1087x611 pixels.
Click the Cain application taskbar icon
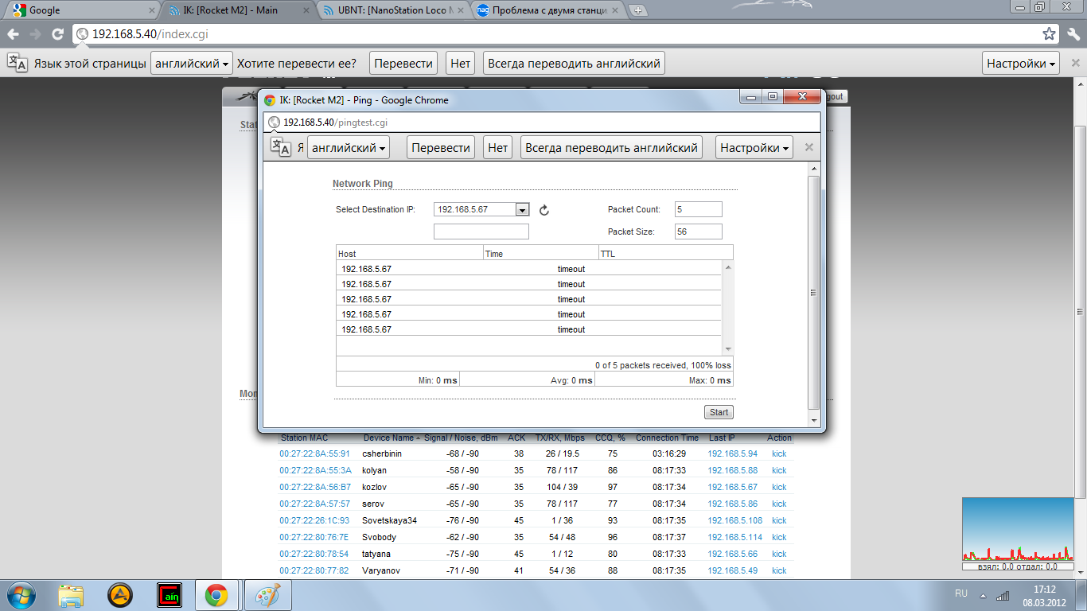pyautogui.click(x=169, y=595)
